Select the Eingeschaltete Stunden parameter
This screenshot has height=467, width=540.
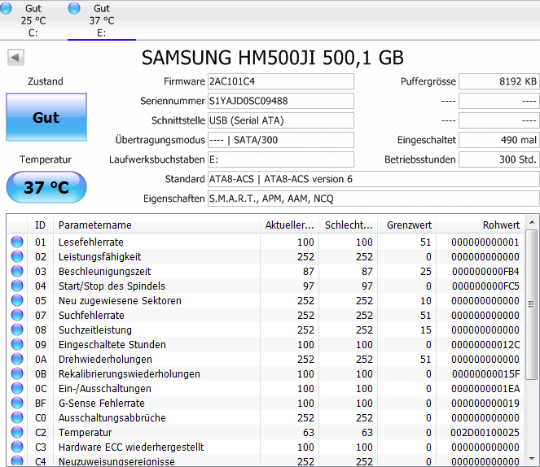(112, 345)
